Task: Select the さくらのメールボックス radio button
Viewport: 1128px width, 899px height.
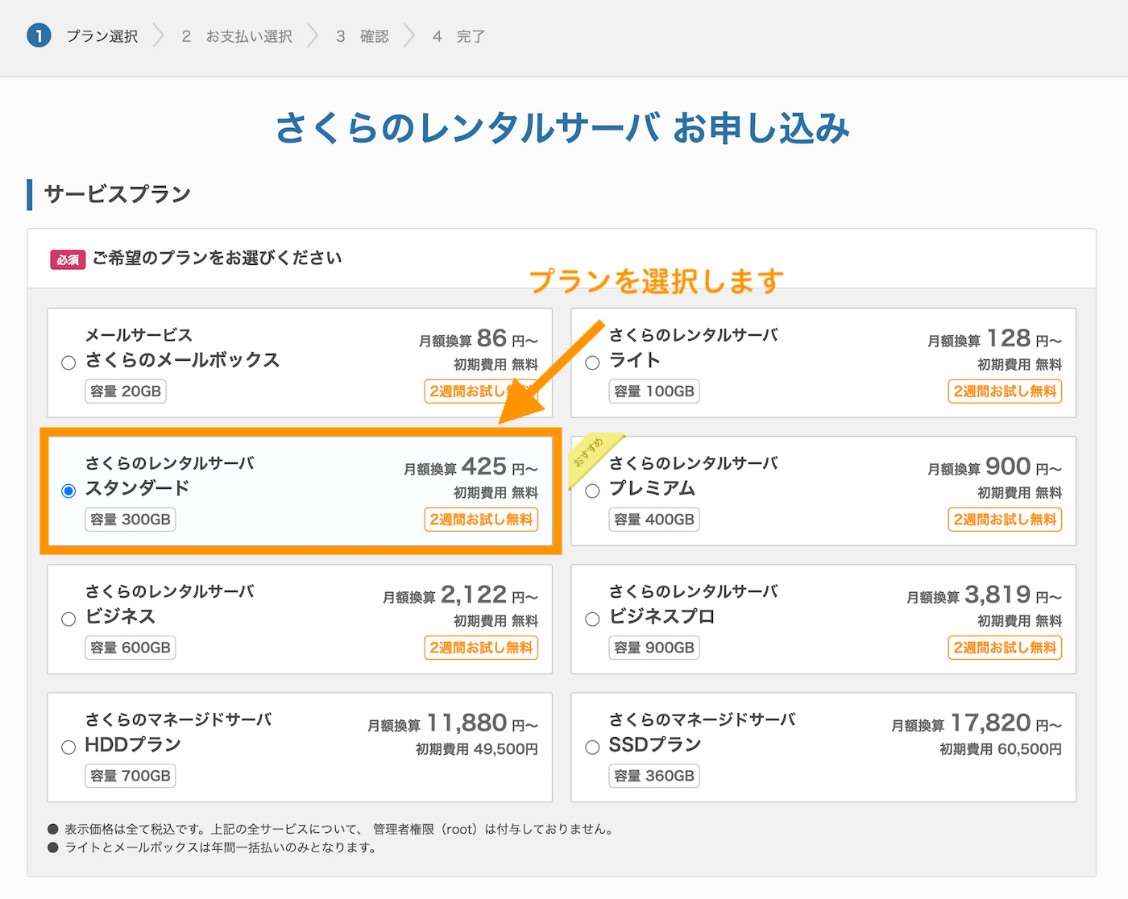Action: [68, 363]
